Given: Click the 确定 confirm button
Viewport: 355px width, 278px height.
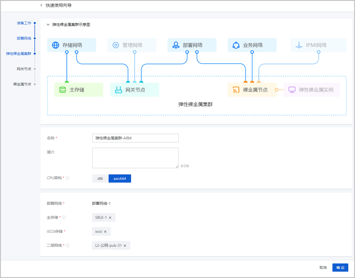Looking at the screenshot, I should (x=340, y=268).
